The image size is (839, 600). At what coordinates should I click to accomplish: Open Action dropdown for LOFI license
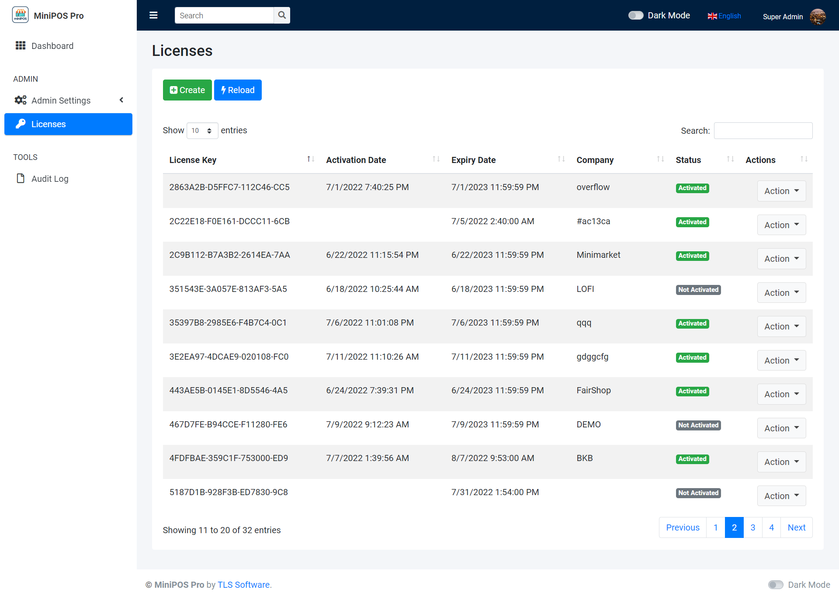coord(781,293)
